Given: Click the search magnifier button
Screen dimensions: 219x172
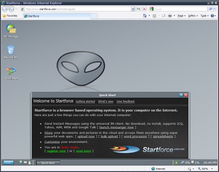Looking at the screenshot, I should 211,9.
